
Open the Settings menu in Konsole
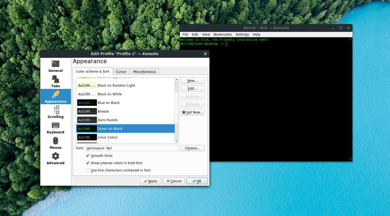tap(242, 34)
